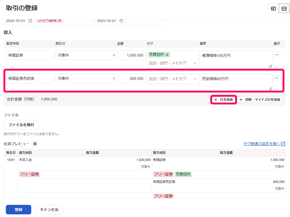Image resolution: width=290 pixels, height=217 pixels.
Task: Click the 発生日 10/01 cell
Action: (11, 160)
